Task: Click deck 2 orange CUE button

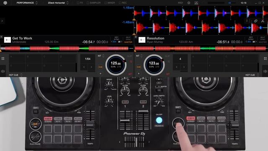Action: [139, 67]
